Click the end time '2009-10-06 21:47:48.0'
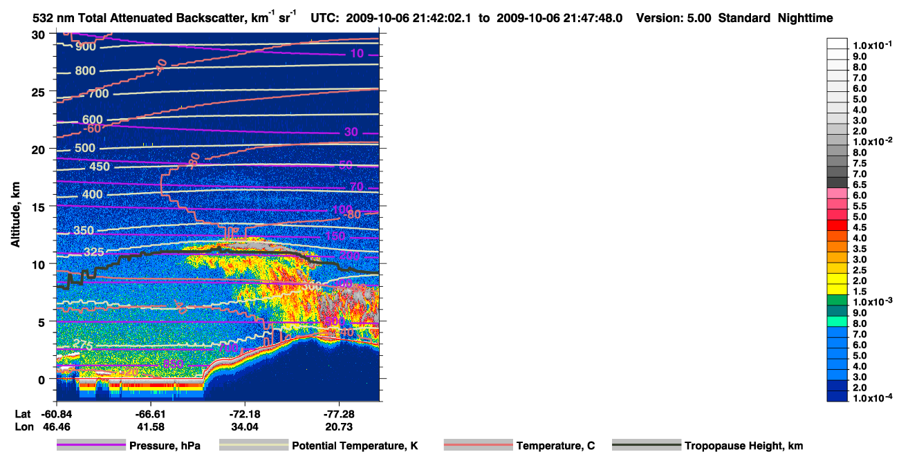The height and width of the screenshot is (461, 899). (x=559, y=19)
